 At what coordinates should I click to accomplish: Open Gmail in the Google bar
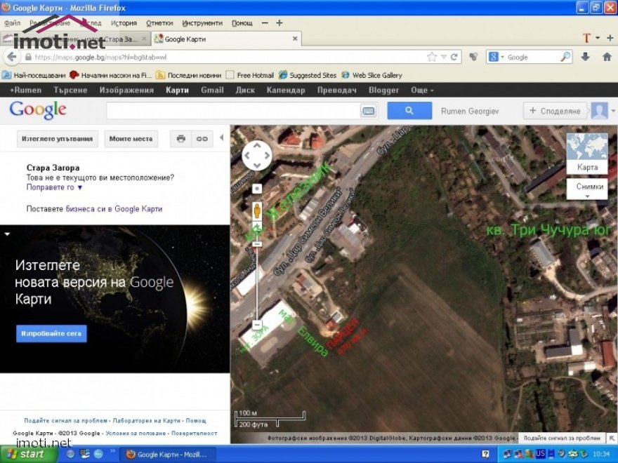coord(212,90)
